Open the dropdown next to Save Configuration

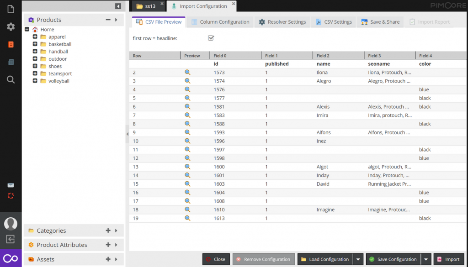426,259
